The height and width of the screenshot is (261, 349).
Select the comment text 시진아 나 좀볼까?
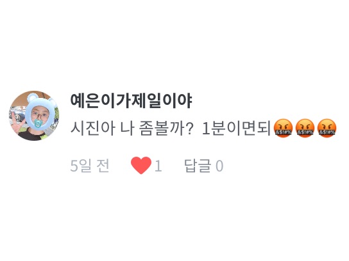point(132,129)
